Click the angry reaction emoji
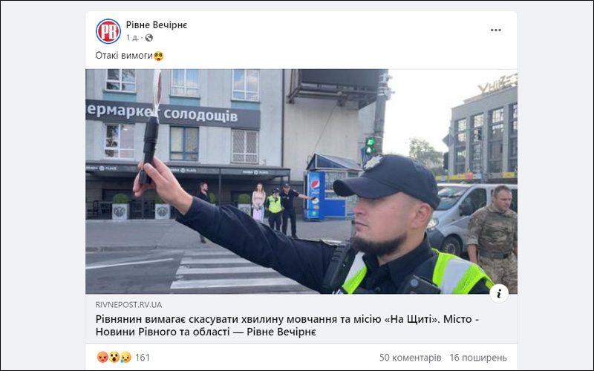 click(102, 357)
